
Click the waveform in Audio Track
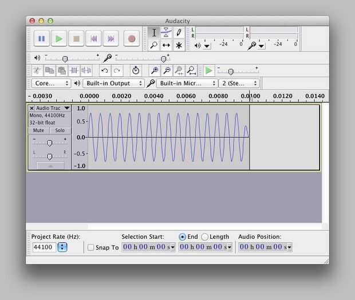tap(168, 137)
